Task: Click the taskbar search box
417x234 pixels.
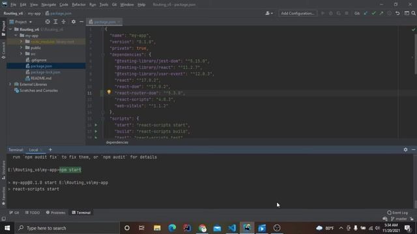Action: tap(67, 228)
